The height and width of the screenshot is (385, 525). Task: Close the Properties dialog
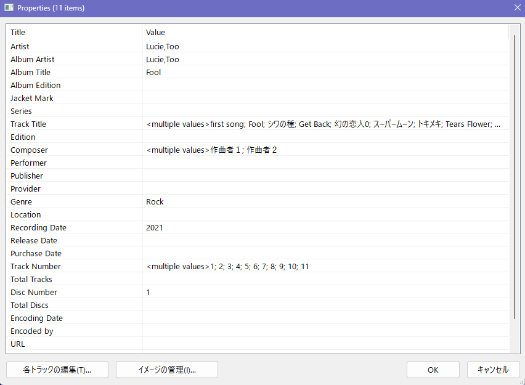517,8
